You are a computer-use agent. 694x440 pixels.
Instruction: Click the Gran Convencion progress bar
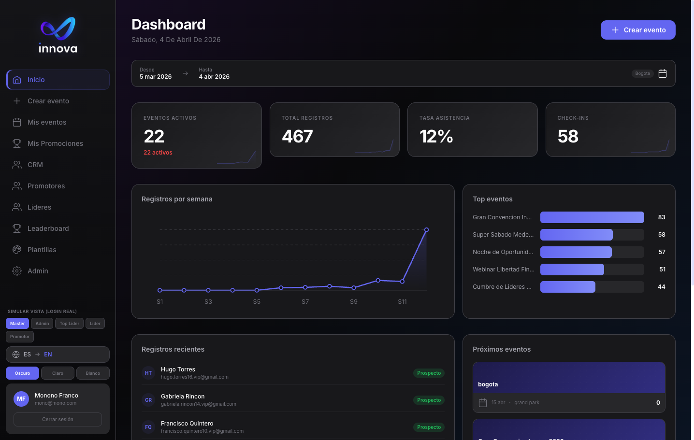pyautogui.click(x=592, y=217)
